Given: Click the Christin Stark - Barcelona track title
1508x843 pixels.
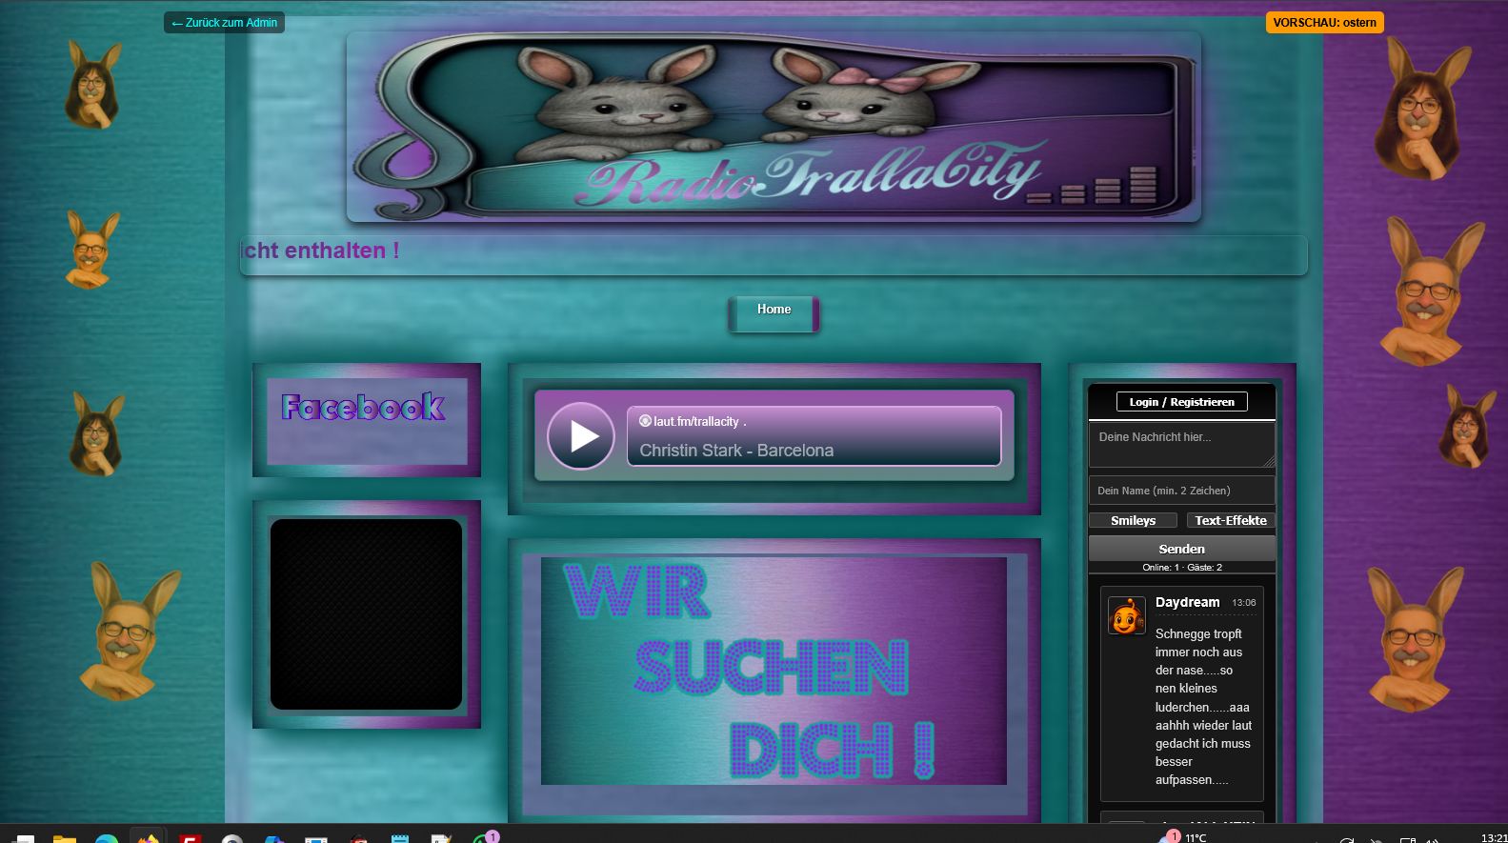Looking at the screenshot, I should (736, 451).
